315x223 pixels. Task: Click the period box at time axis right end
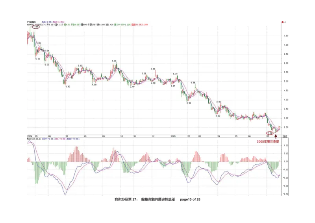click(285, 136)
